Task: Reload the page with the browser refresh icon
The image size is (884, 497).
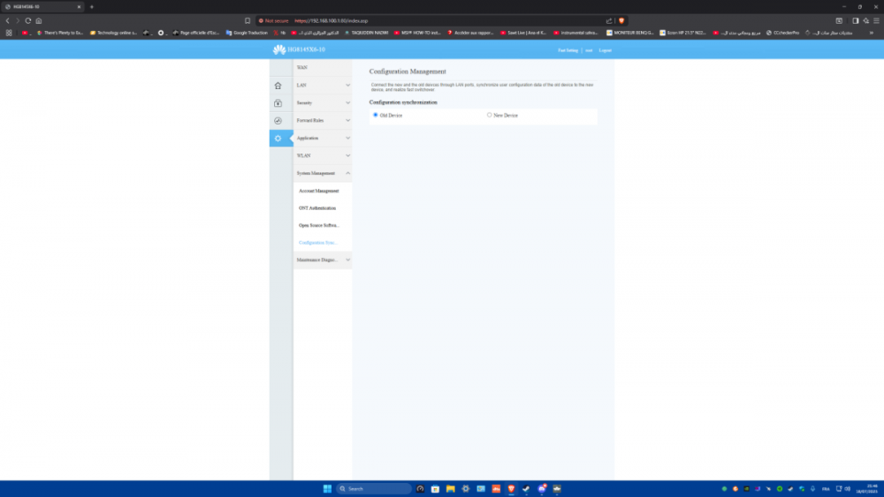Action: (x=28, y=20)
